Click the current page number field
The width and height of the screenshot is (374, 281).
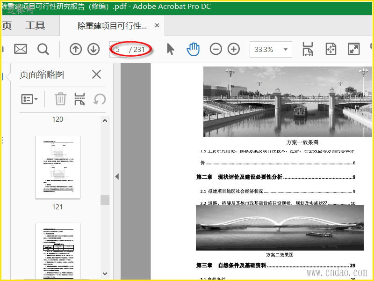[x=118, y=50]
